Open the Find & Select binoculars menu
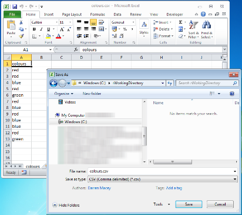Image resolution: width=242 pixels, height=215 pixels. (207, 29)
